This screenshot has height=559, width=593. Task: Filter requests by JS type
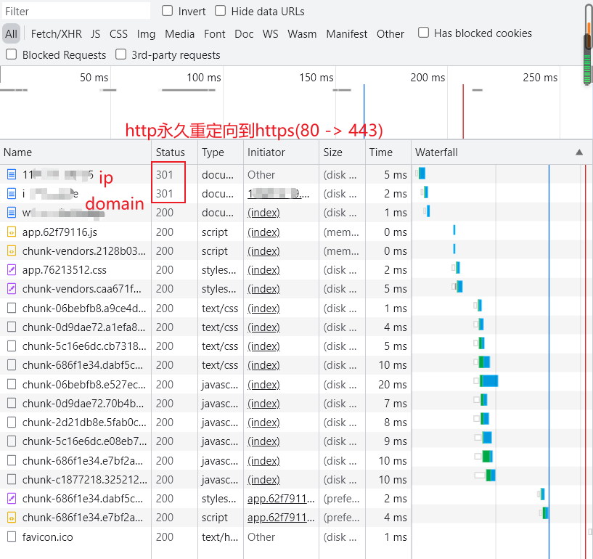click(x=95, y=33)
